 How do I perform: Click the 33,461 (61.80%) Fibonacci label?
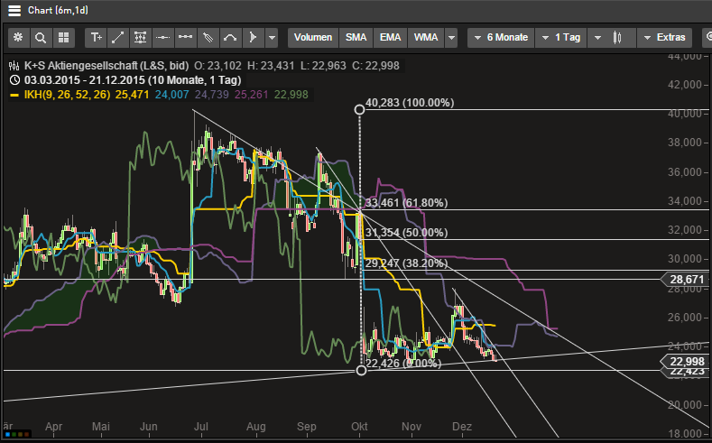pyautogui.click(x=406, y=202)
